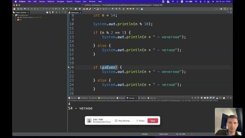Viewport: 245px width, 138px height.
Task: Switch to the Data Source Explorer tab
Action: pos(106,98)
